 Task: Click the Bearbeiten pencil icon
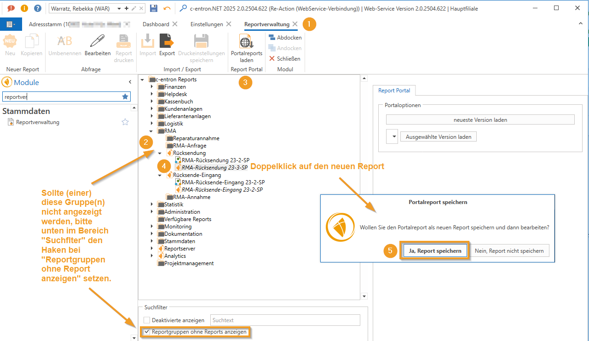[x=98, y=42]
